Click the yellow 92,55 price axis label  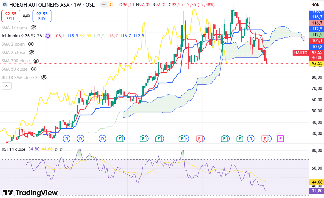(317, 63)
